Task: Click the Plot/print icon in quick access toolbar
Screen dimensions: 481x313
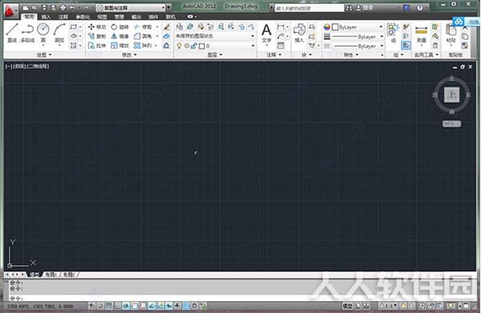Action: [63, 8]
